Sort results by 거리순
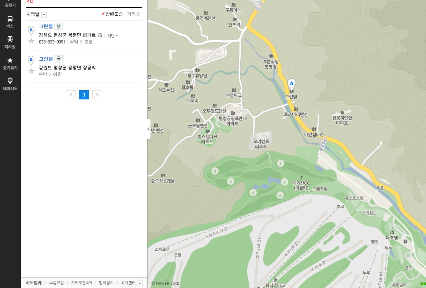This screenshot has width=426, height=288. tap(133, 14)
